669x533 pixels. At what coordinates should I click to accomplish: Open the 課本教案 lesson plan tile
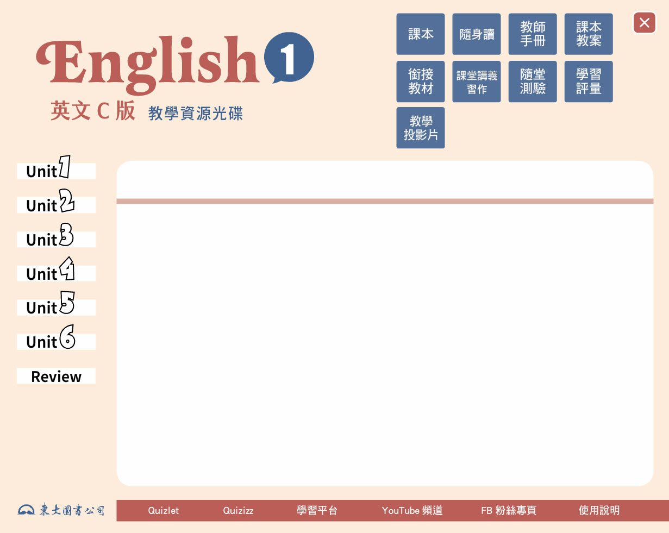point(588,34)
